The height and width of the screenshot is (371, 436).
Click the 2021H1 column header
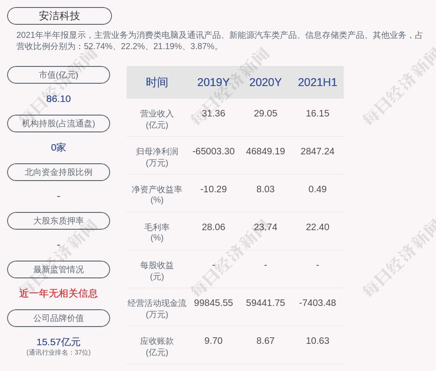pos(317,82)
